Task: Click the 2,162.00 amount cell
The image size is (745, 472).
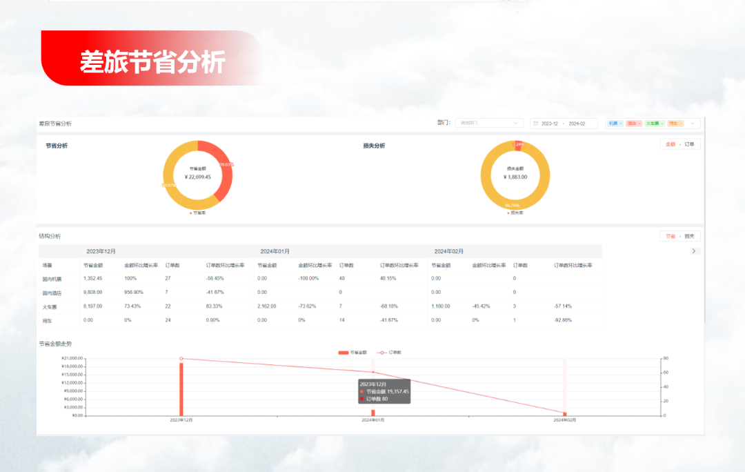Action: 266,306
